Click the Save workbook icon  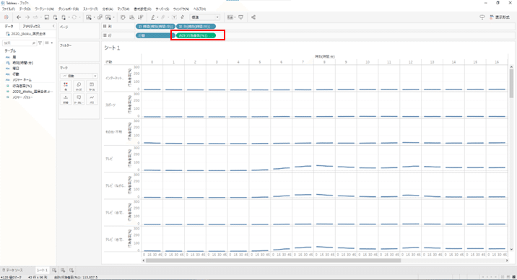click(47, 17)
